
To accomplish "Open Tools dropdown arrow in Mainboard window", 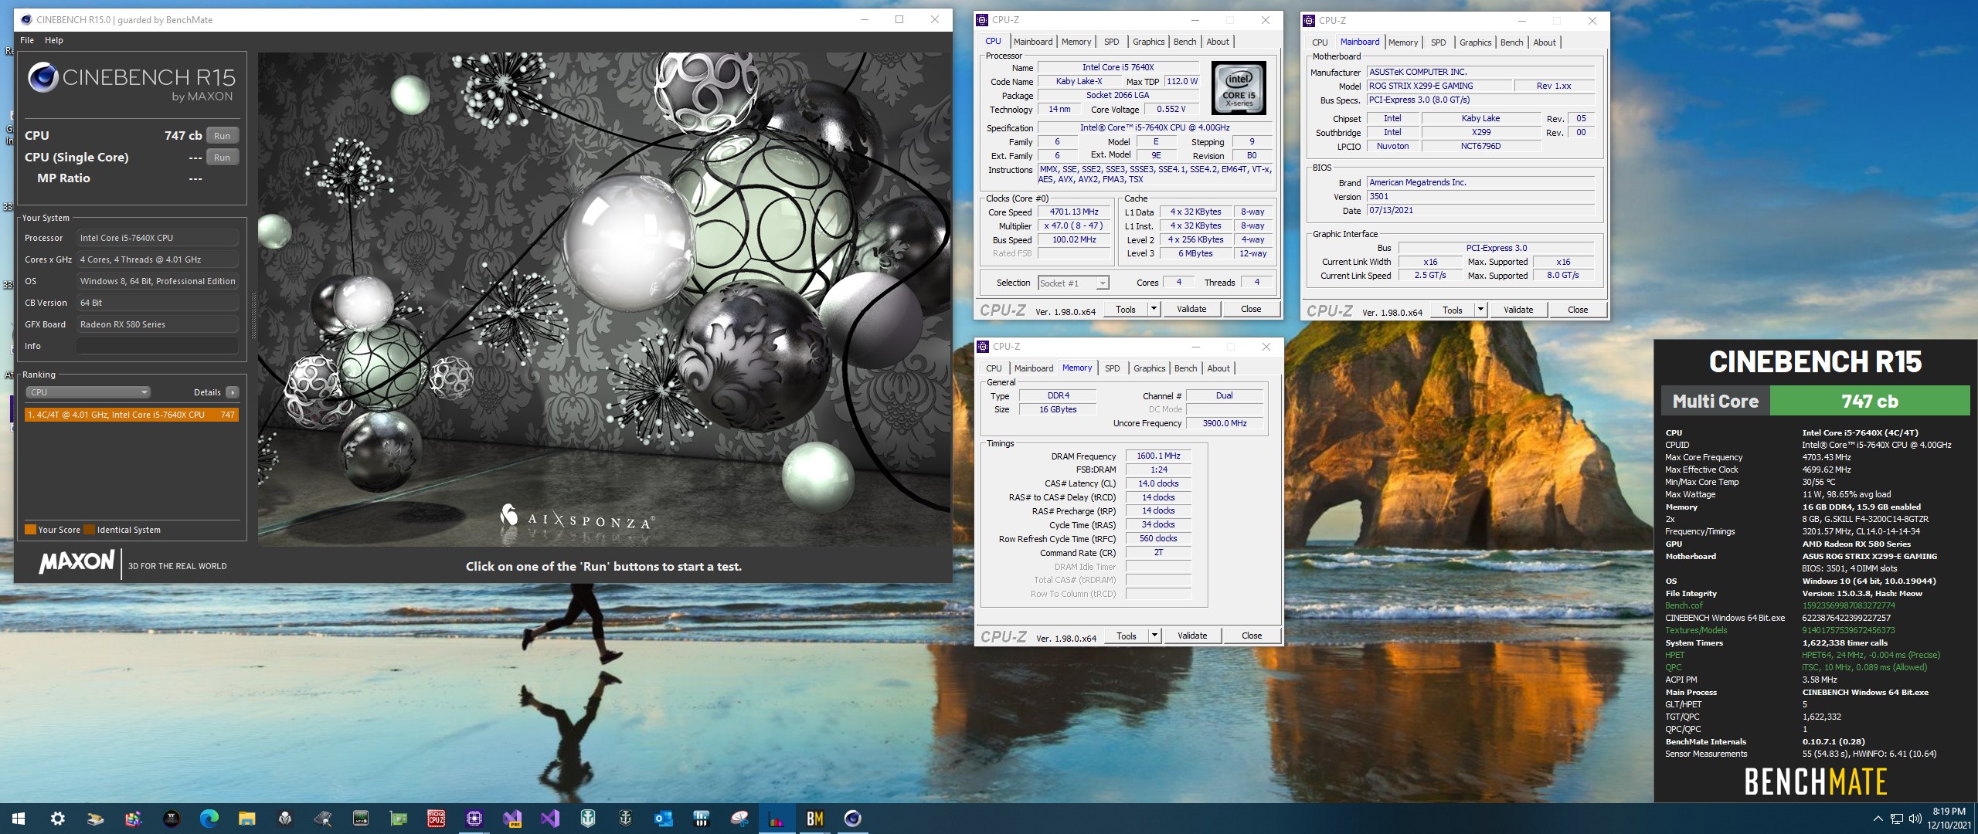I will (x=1480, y=310).
